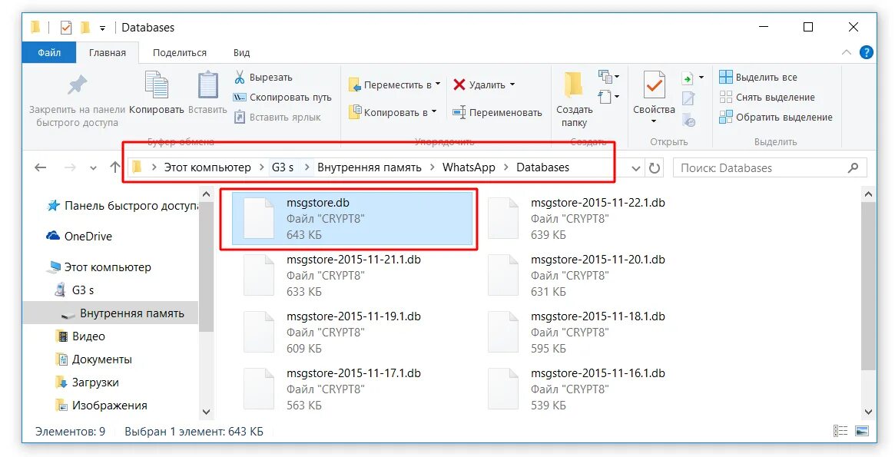Click Select all (Выделить все)
Screen dimensions: 895x457
tap(758, 77)
